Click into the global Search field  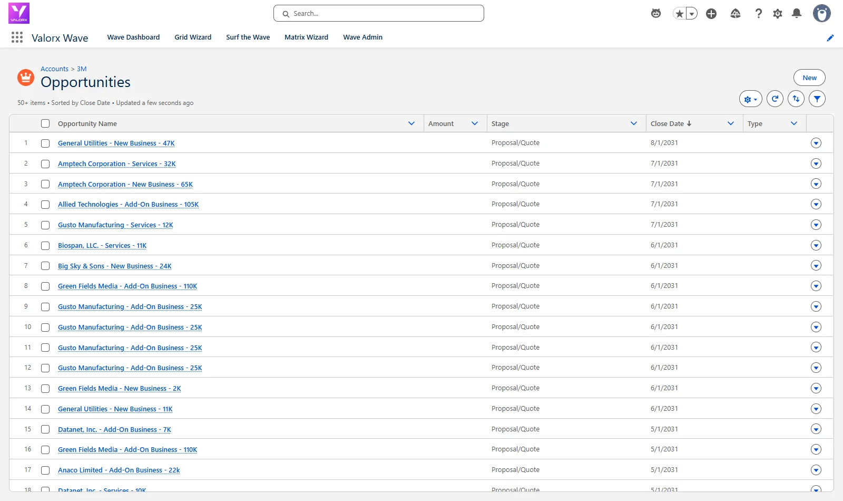379,13
